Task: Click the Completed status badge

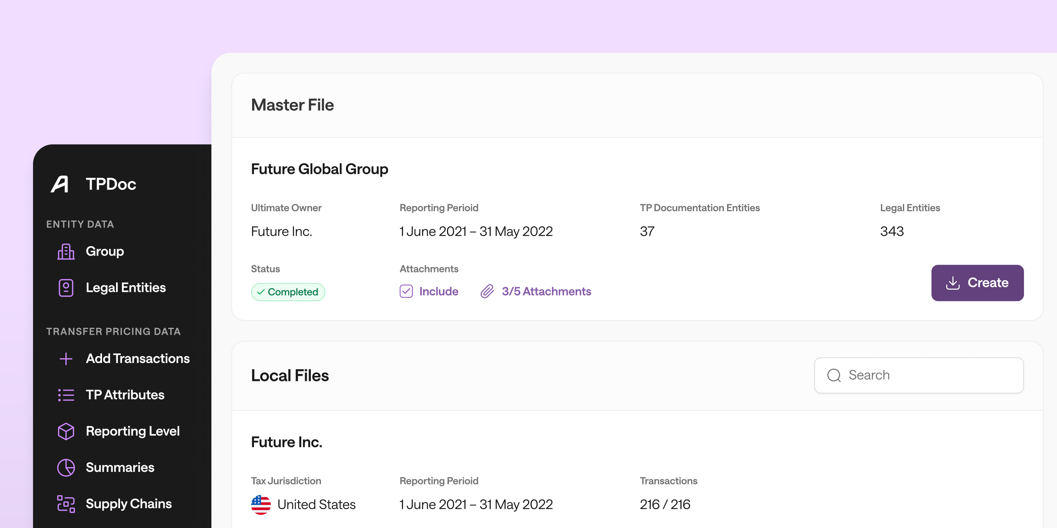Action: (x=288, y=292)
